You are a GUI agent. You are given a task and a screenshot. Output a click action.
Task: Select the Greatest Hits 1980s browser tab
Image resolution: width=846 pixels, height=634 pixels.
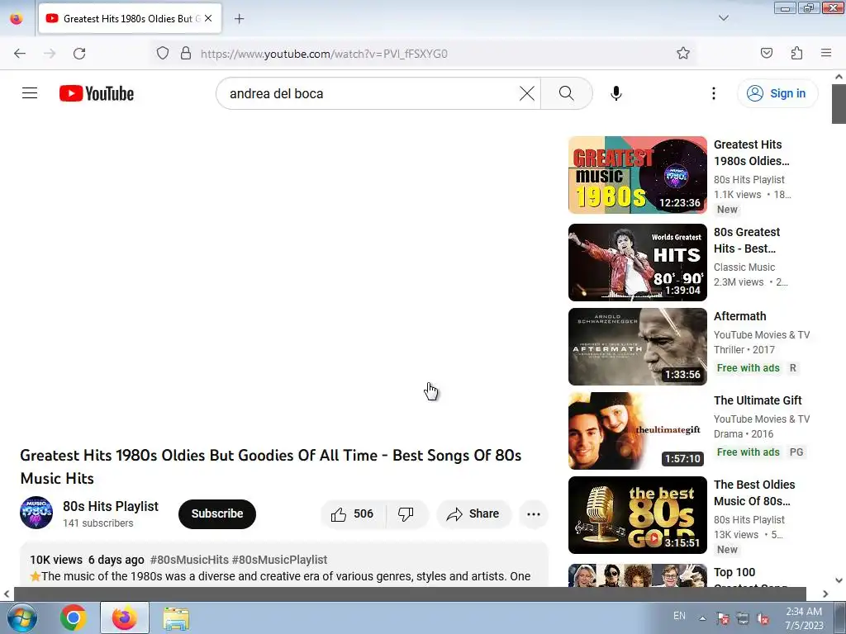[130, 19]
